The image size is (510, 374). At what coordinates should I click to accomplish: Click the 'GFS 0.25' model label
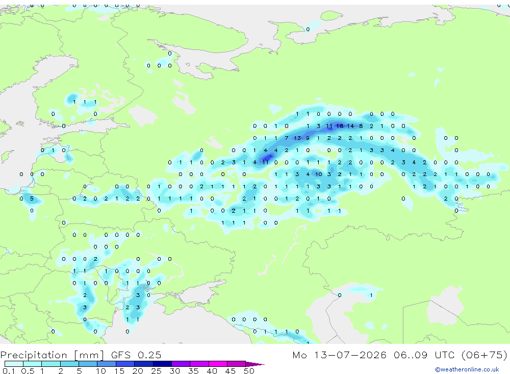point(136,355)
